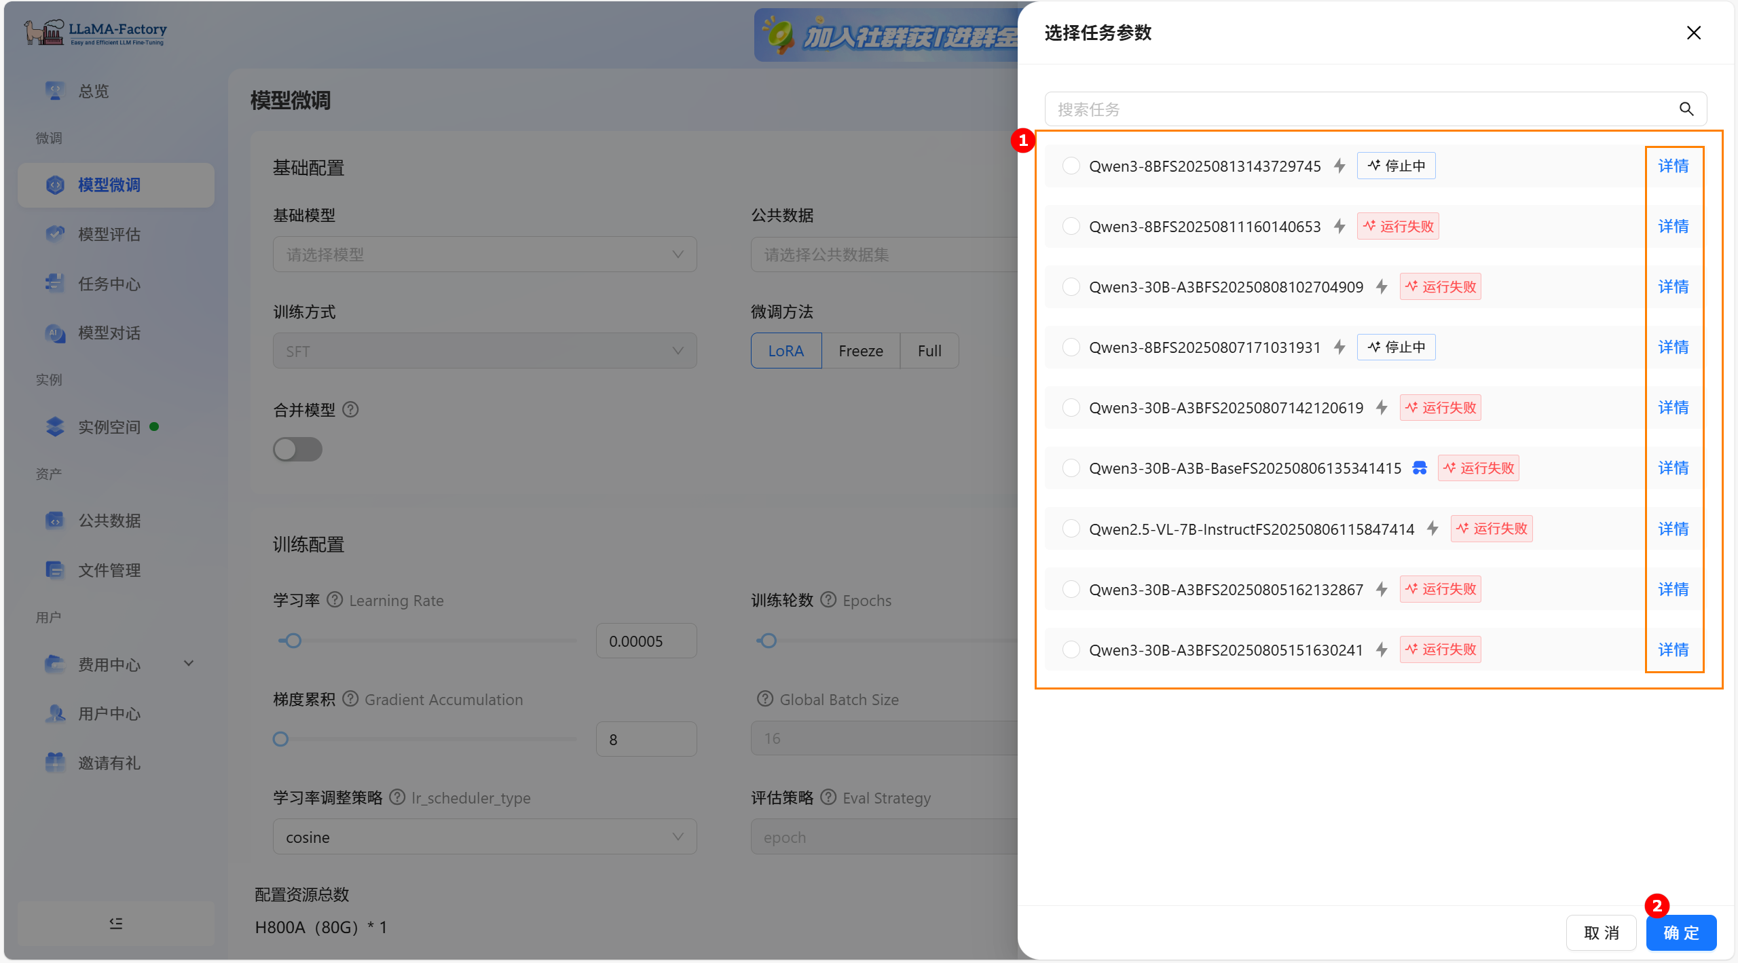Click the 模型评估 sidebar icon
The image size is (1738, 963).
[55, 234]
